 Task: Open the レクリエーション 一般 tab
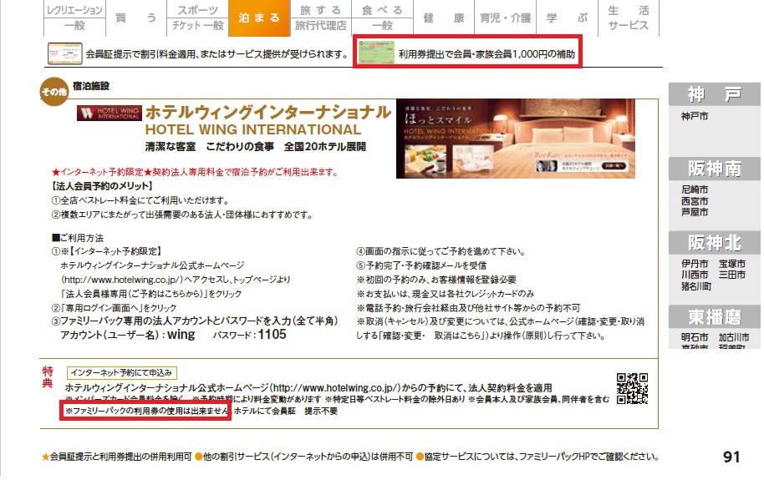(74, 18)
